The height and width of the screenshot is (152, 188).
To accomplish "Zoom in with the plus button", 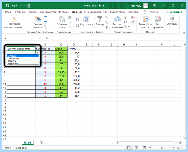I will tap(173, 148).
